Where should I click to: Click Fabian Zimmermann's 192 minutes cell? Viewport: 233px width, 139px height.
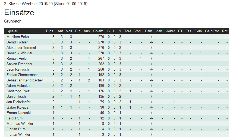pyautogui.click(x=101, y=75)
